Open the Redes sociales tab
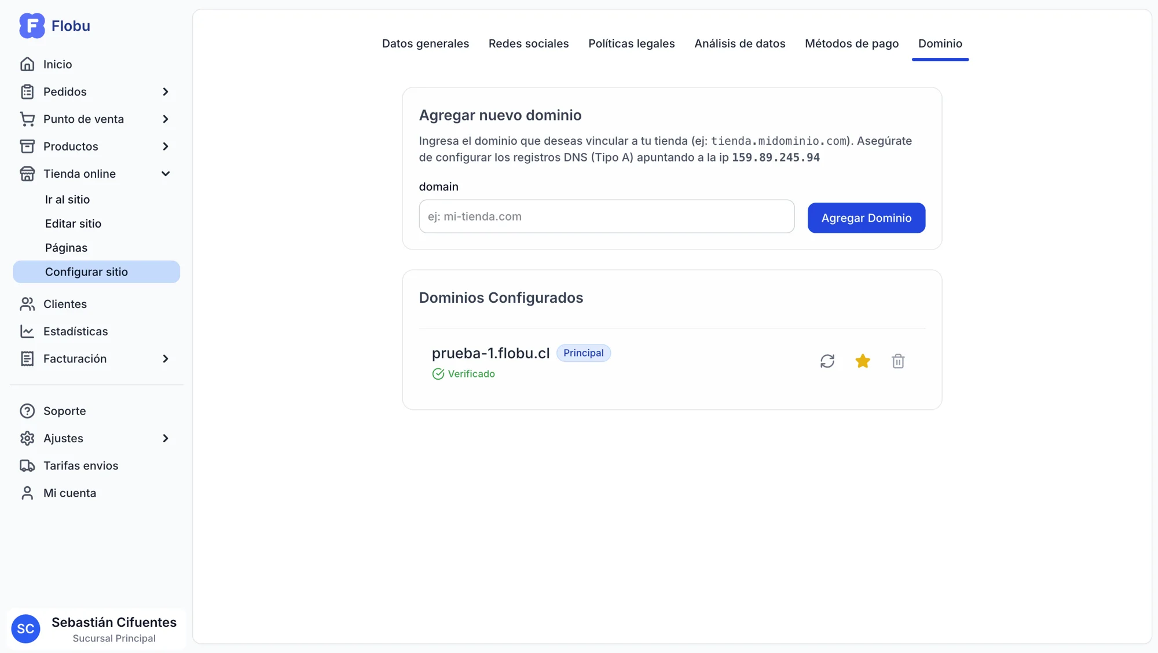This screenshot has height=653, width=1158. (528, 43)
